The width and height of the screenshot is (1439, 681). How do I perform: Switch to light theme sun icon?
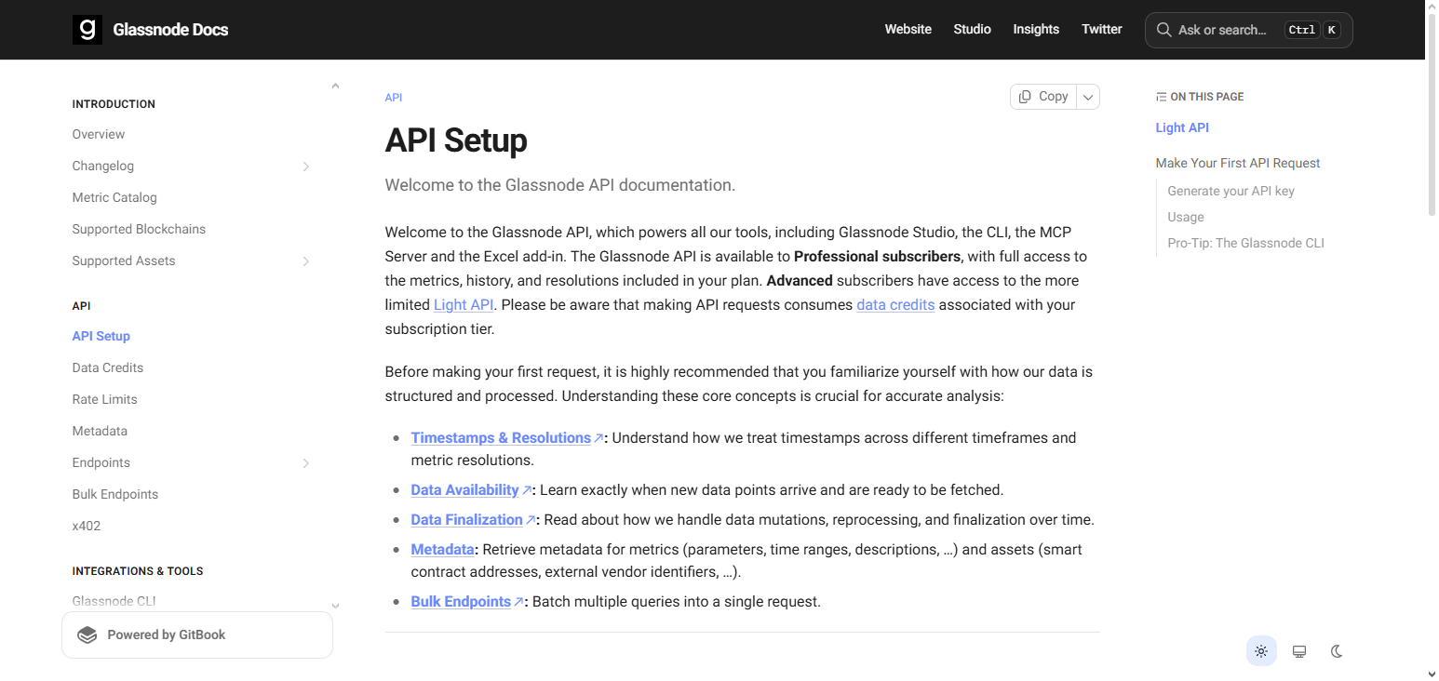(x=1261, y=651)
